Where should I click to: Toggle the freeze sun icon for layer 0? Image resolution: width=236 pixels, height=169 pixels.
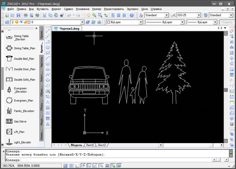[x=17, y=22]
